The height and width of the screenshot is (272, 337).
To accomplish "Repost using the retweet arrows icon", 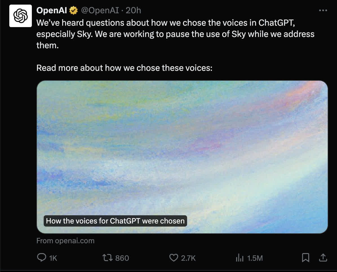I will click(107, 258).
